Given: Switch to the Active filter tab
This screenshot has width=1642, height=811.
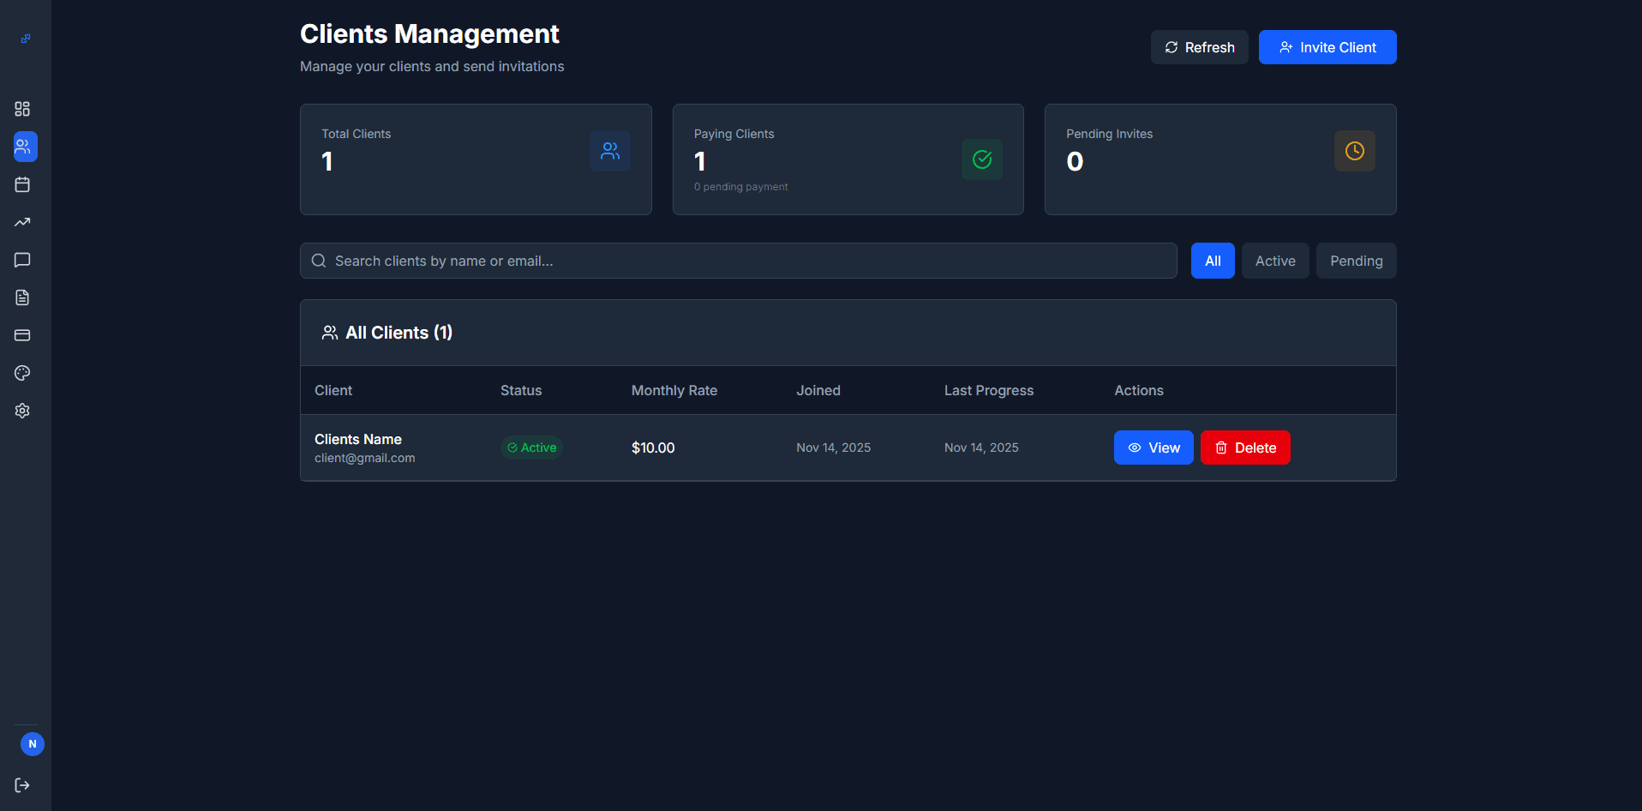Looking at the screenshot, I should point(1274,260).
